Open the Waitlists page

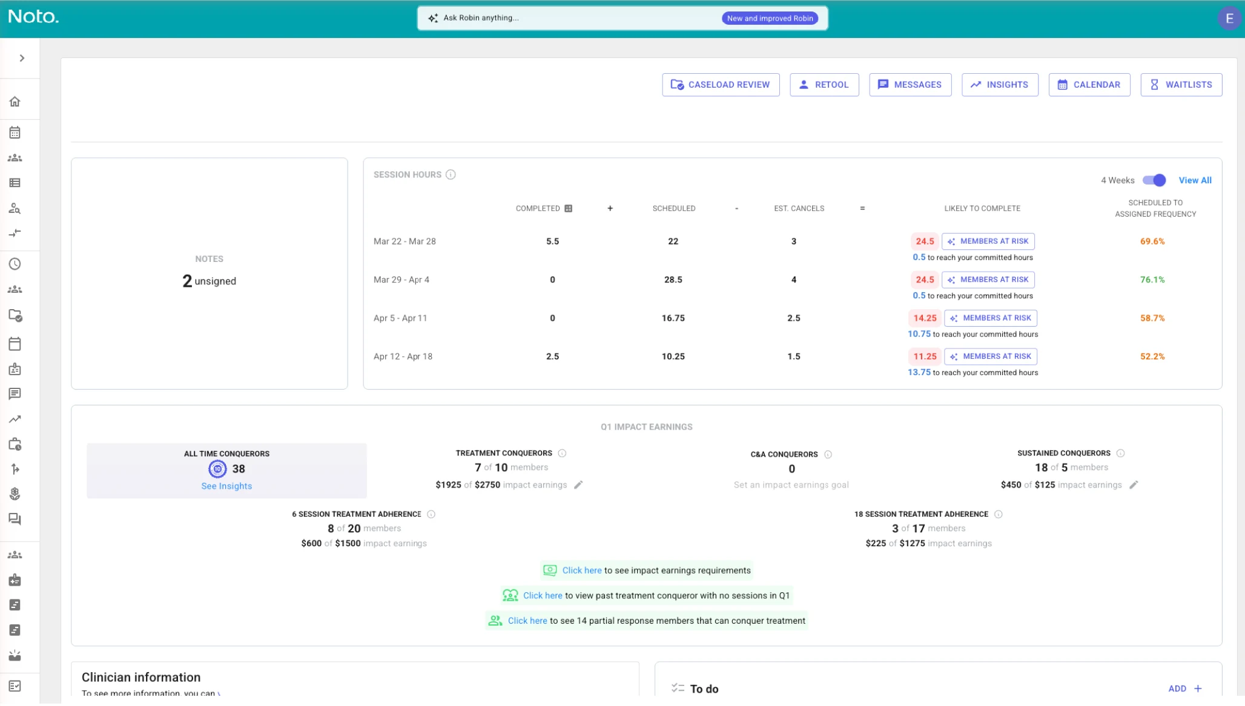(1181, 85)
